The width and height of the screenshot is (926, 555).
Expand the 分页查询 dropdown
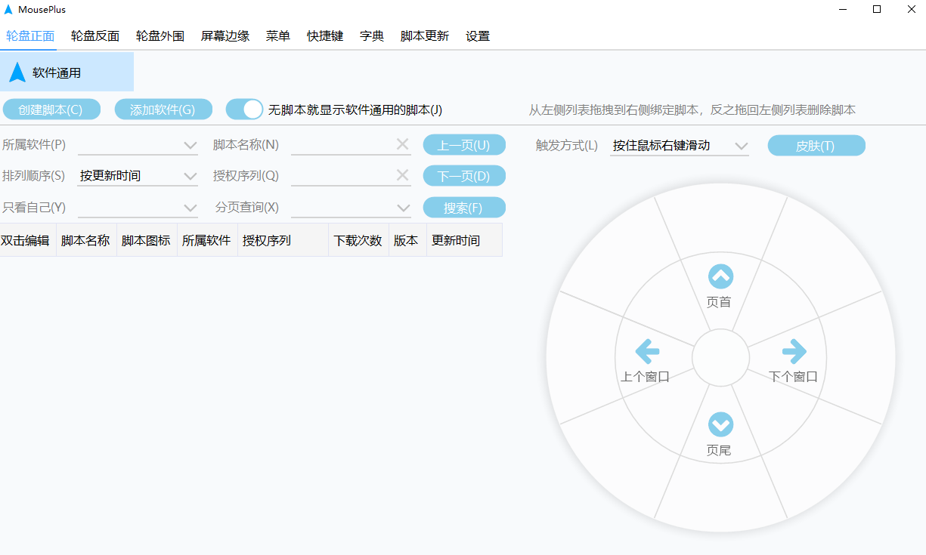coord(402,207)
